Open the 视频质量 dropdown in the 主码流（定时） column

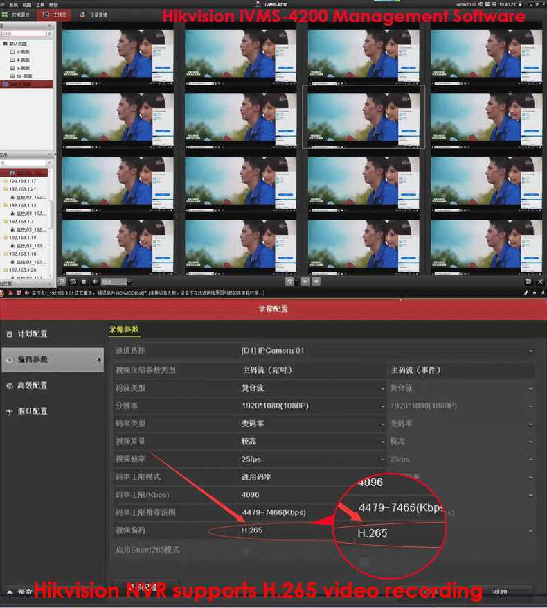[313, 441]
